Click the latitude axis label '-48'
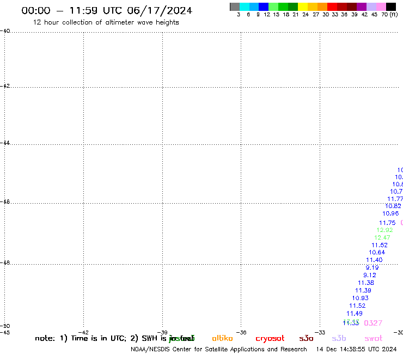This screenshot has width=403, height=354. tap(5, 263)
